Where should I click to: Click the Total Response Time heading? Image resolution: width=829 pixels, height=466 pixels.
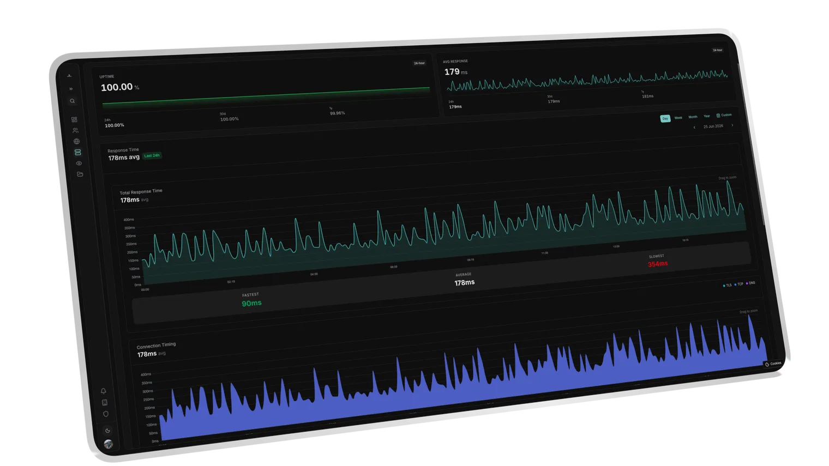[x=141, y=192]
